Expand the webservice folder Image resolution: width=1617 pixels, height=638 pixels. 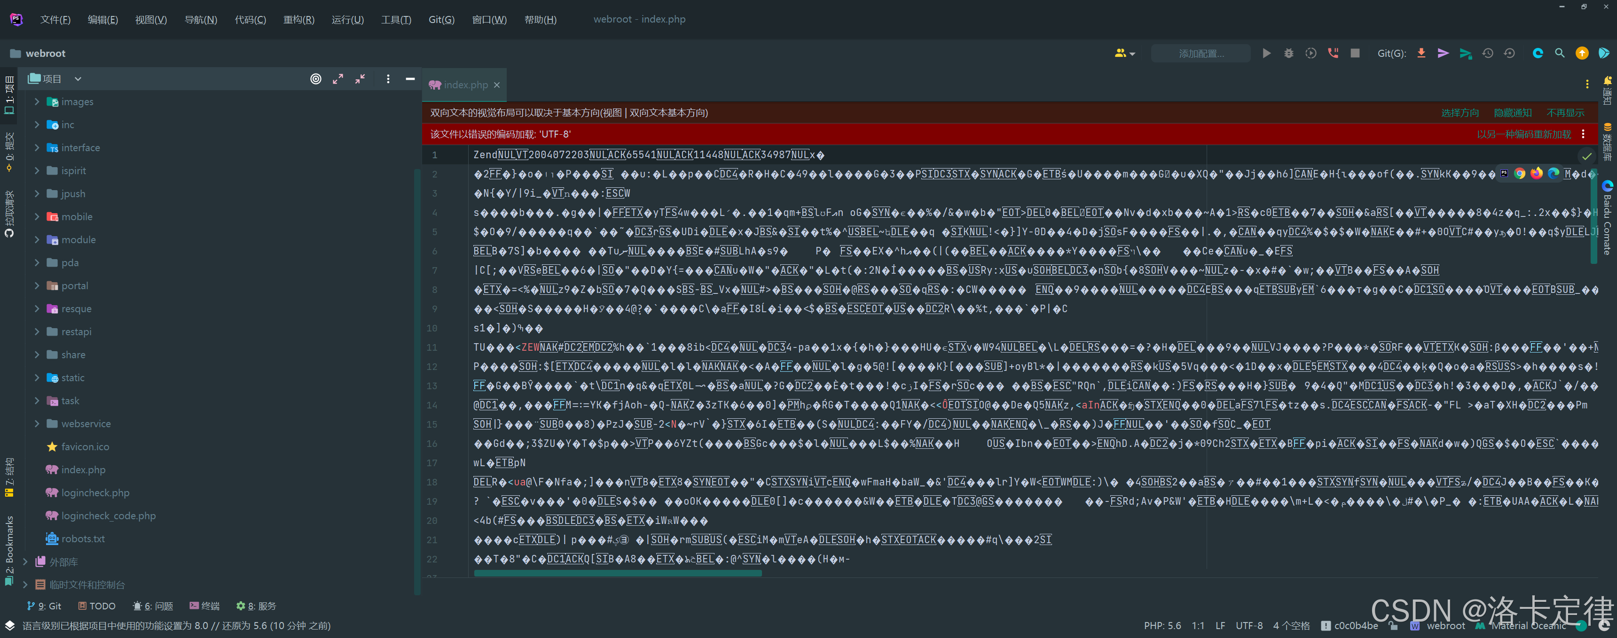coord(37,423)
